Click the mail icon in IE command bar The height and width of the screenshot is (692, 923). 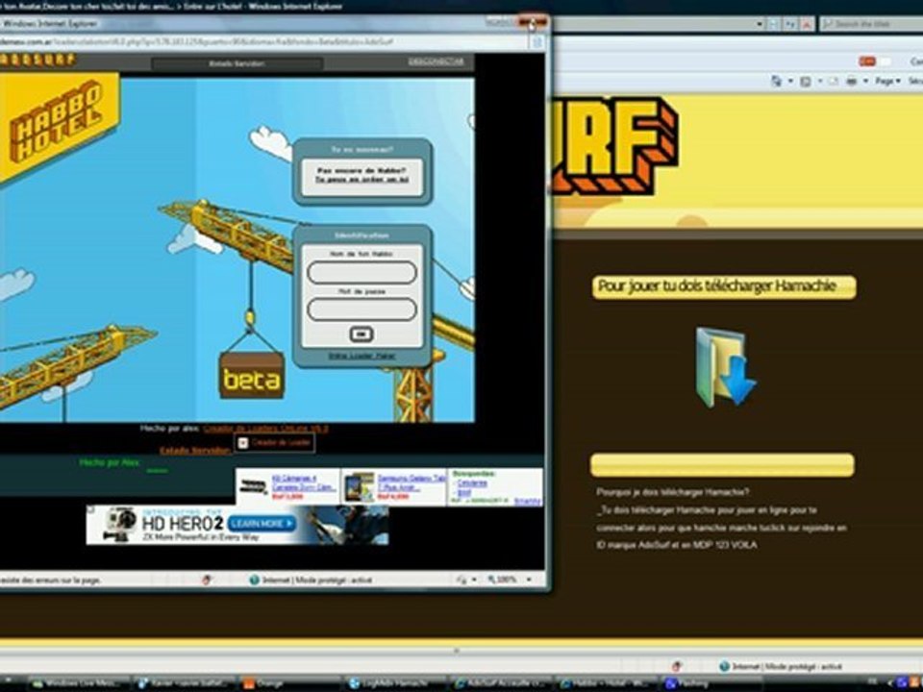click(833, 81)
